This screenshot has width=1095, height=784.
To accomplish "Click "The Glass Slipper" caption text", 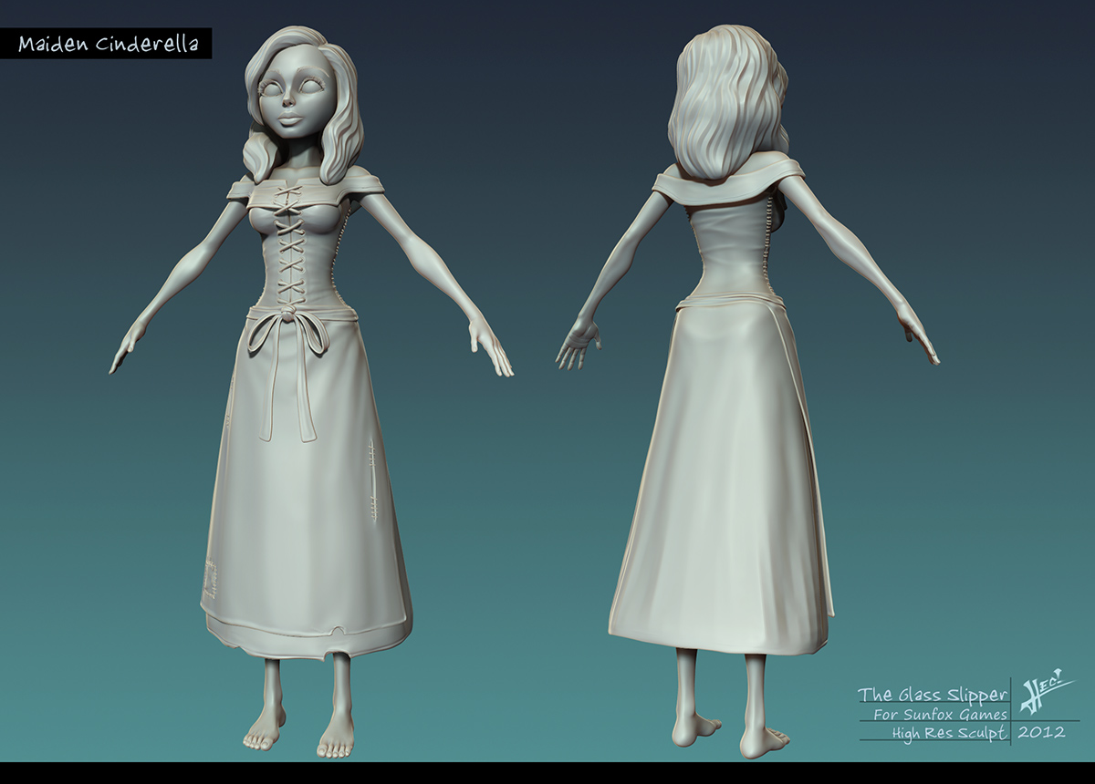I will [933, 695].
